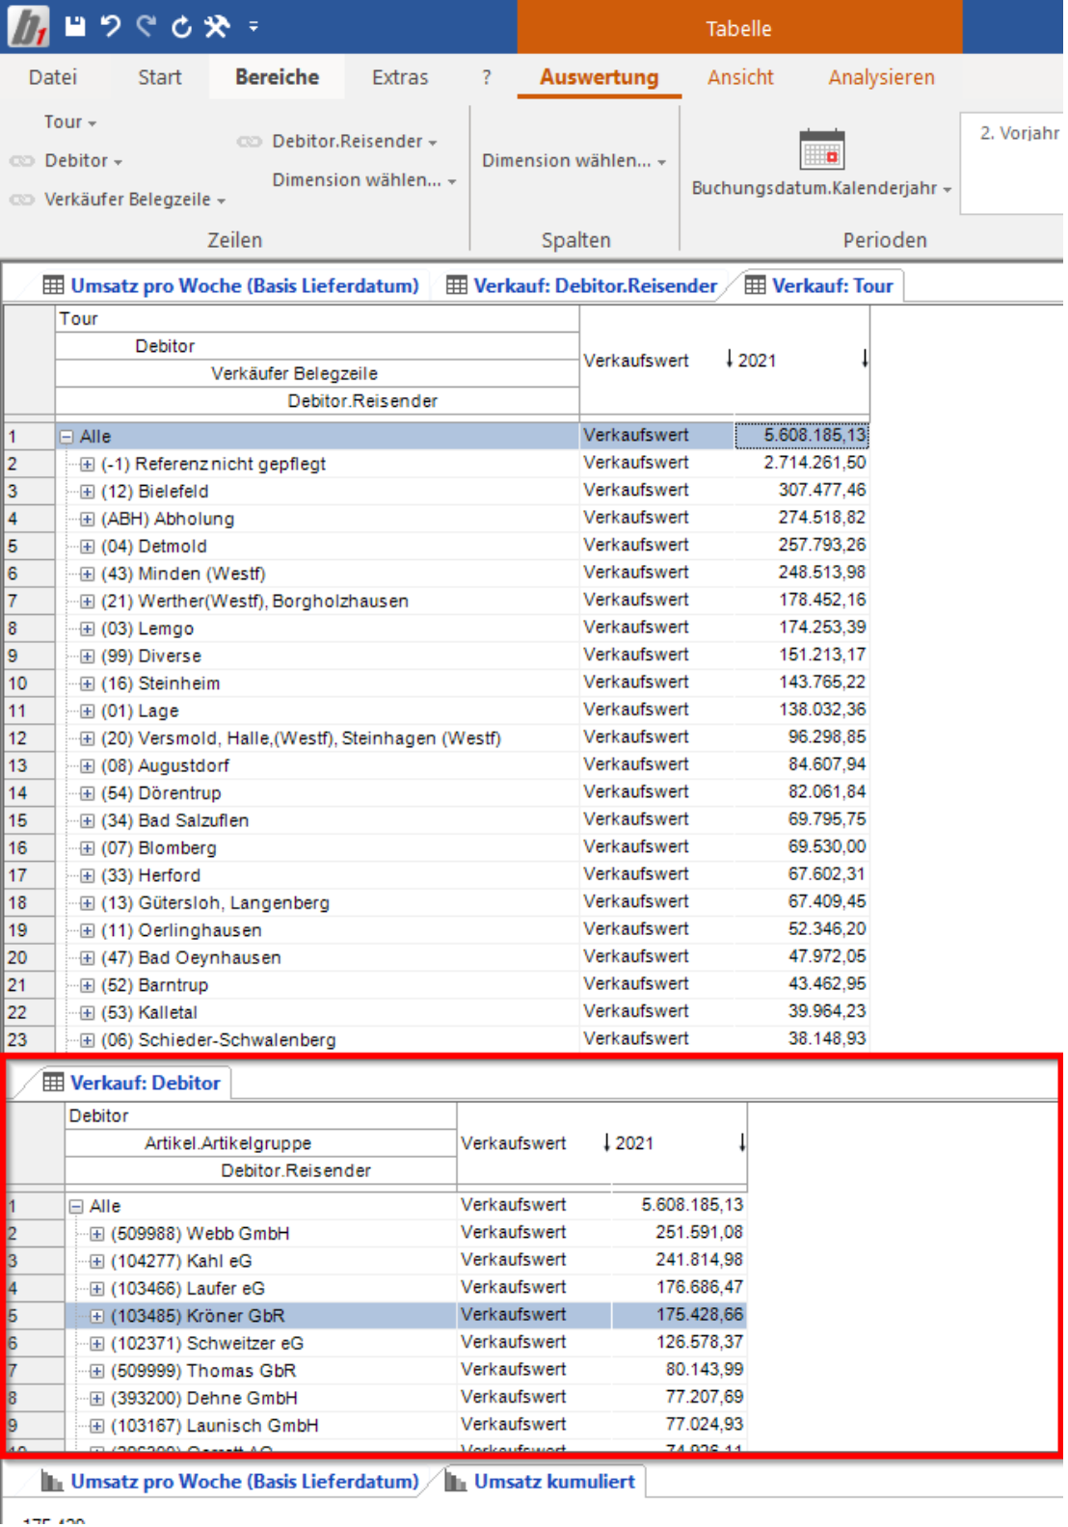Expand the (03) Lemgo row
This screenshot has height=1527, width=1068.
coord(87,630)
